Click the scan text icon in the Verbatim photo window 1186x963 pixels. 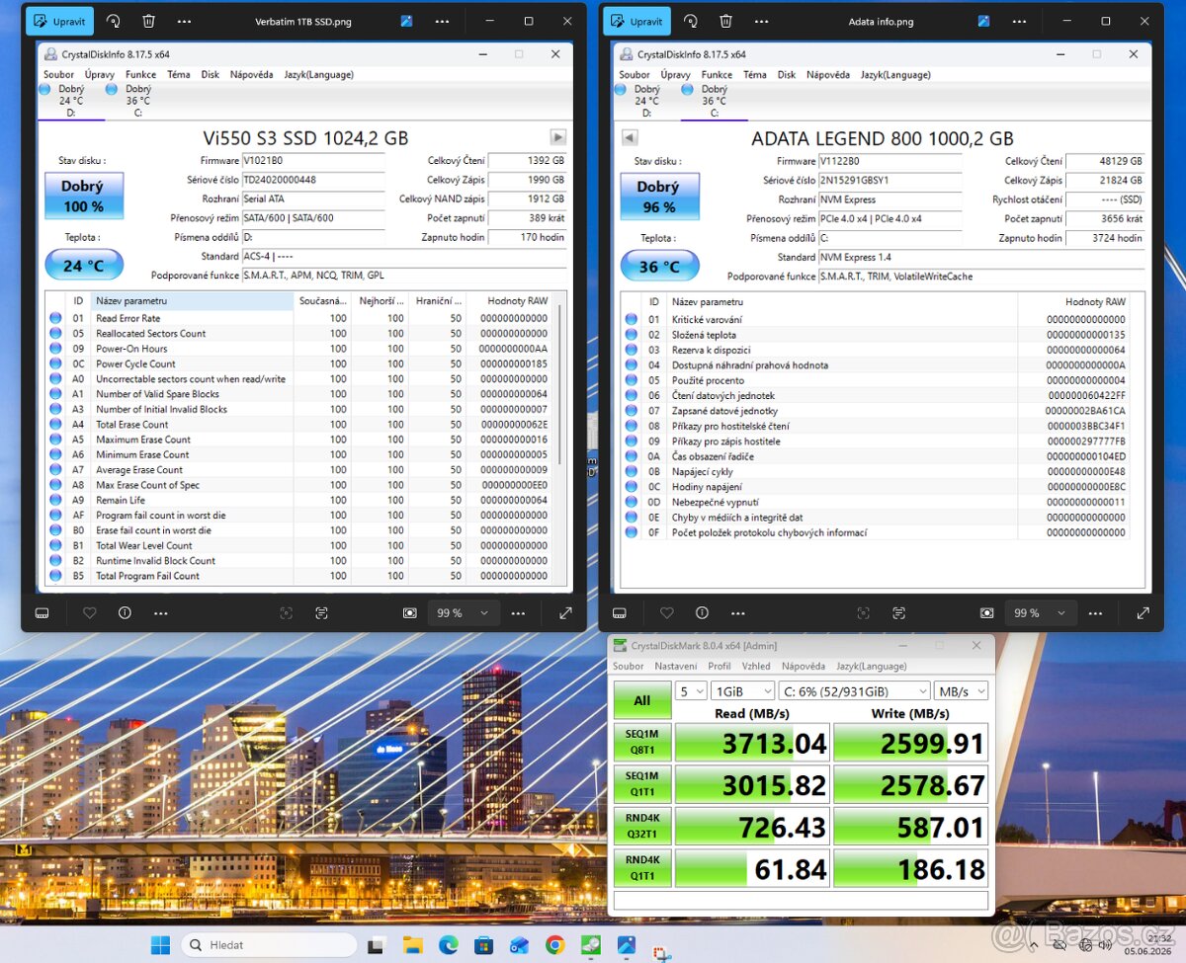[321, 613]
